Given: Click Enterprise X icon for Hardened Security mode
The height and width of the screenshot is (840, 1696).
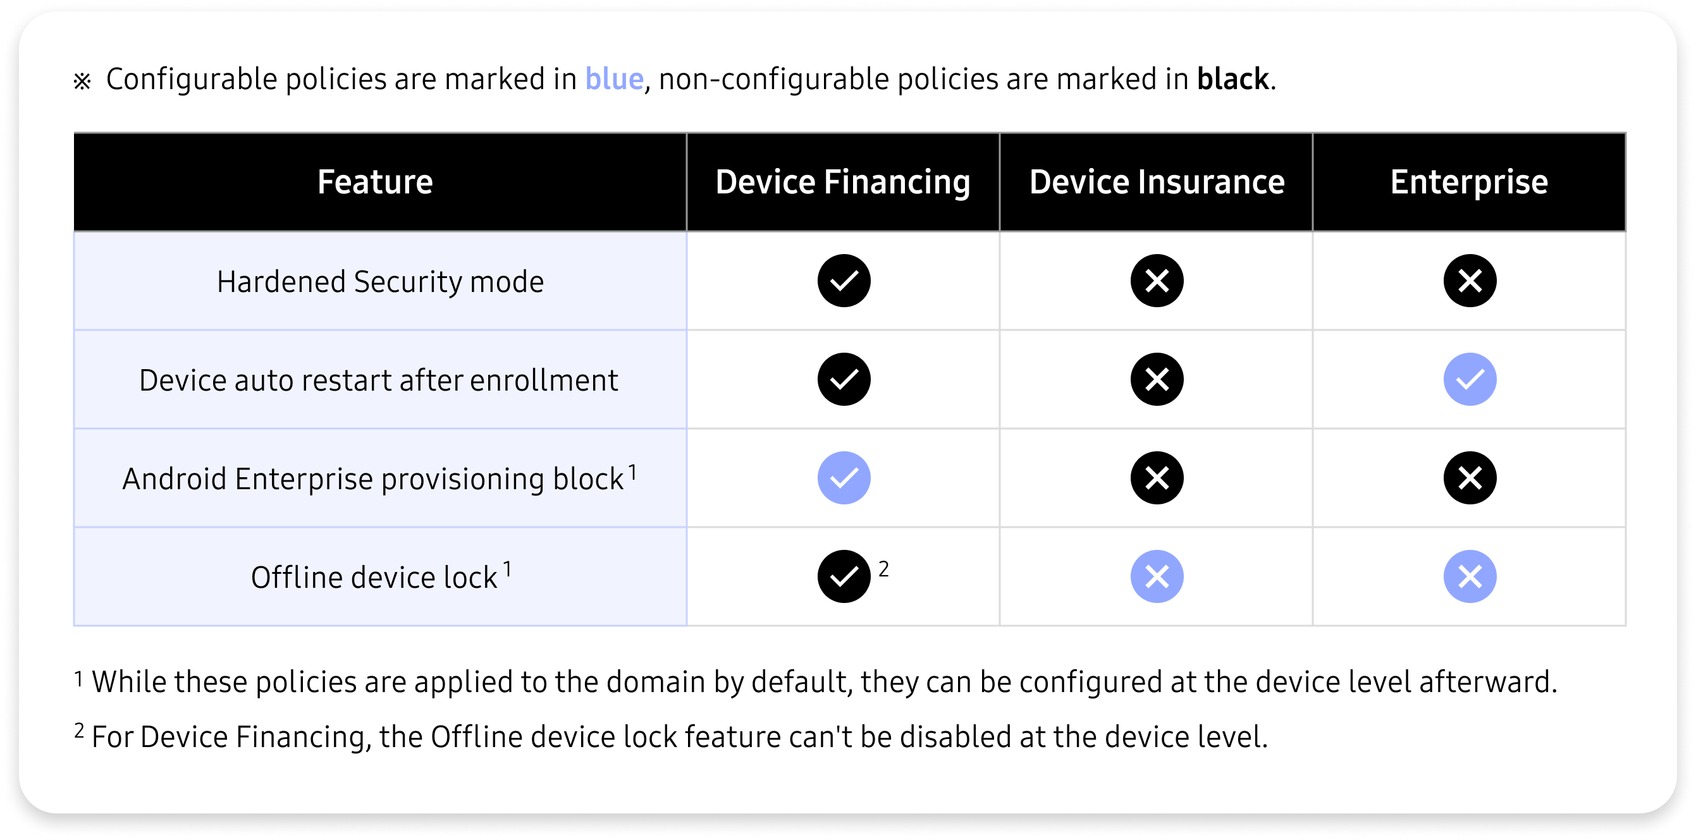Looking at the screenshot, I should (1470, 281).
